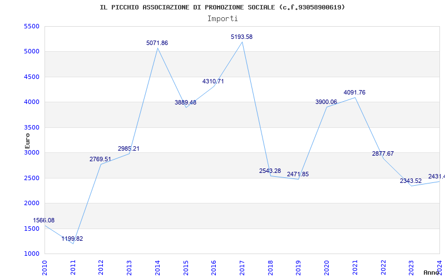This screenshot has width=445, height=278.
Task: Click y-axis value 2000
Action: click(x=32, y=203)
